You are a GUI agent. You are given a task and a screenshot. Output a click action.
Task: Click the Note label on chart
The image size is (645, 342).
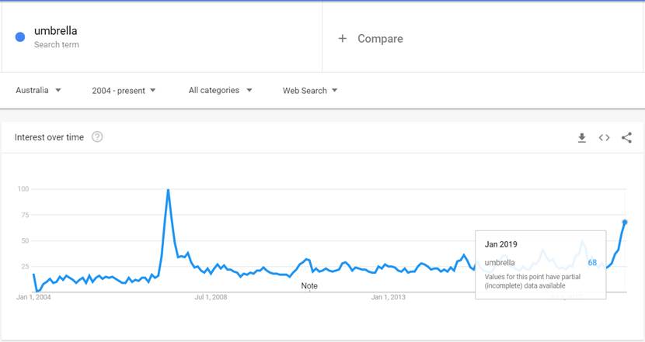[309, 286]
